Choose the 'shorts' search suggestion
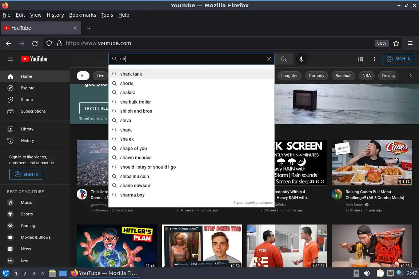The width and height of the screenshot is (419, 279). (191, 83)
